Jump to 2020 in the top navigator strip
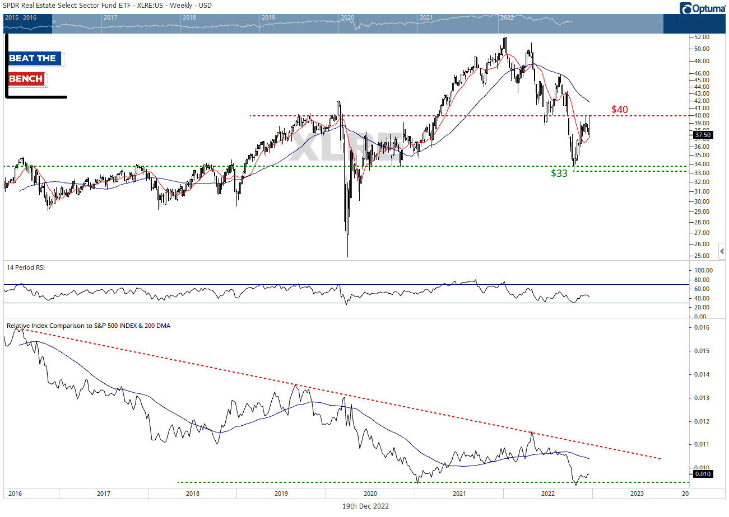 347,17
